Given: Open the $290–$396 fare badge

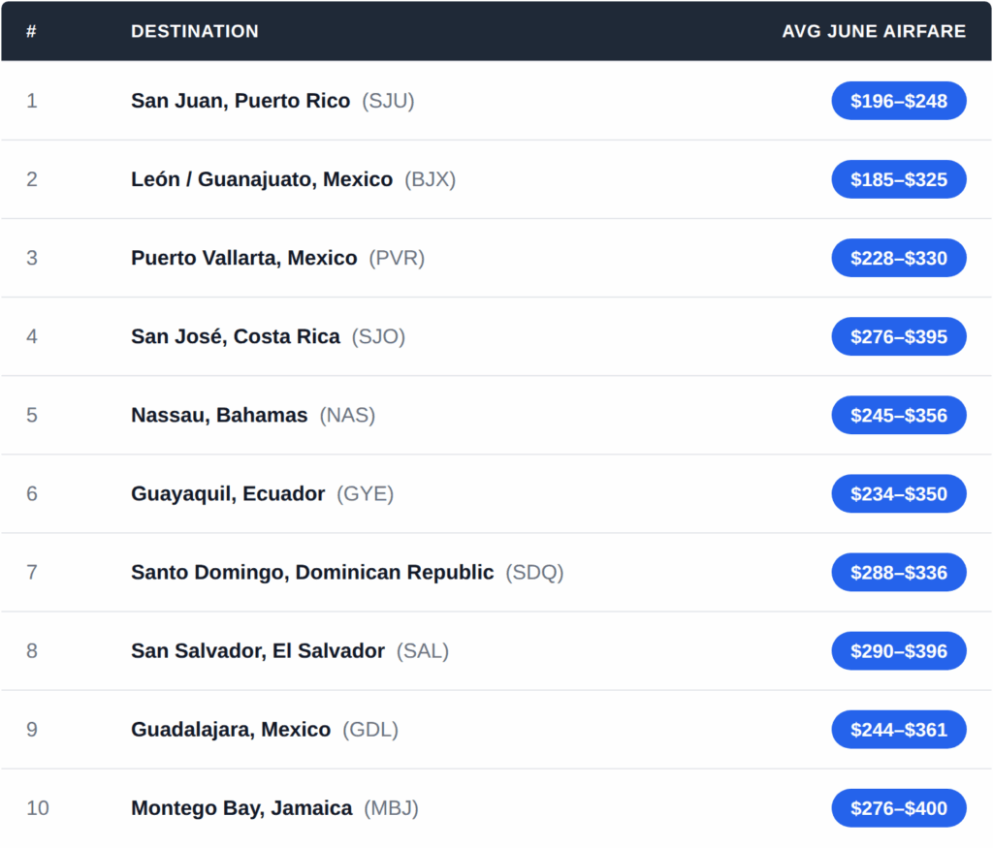Looking at the screenshot, I should tap(899, 650).
